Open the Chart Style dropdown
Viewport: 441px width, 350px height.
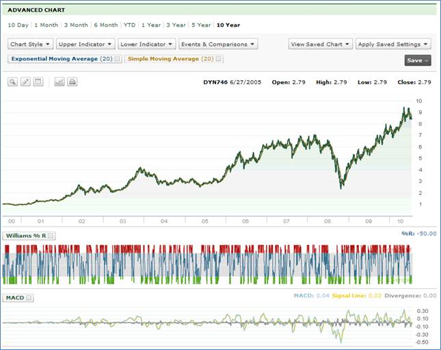click(x=30, y=45)
